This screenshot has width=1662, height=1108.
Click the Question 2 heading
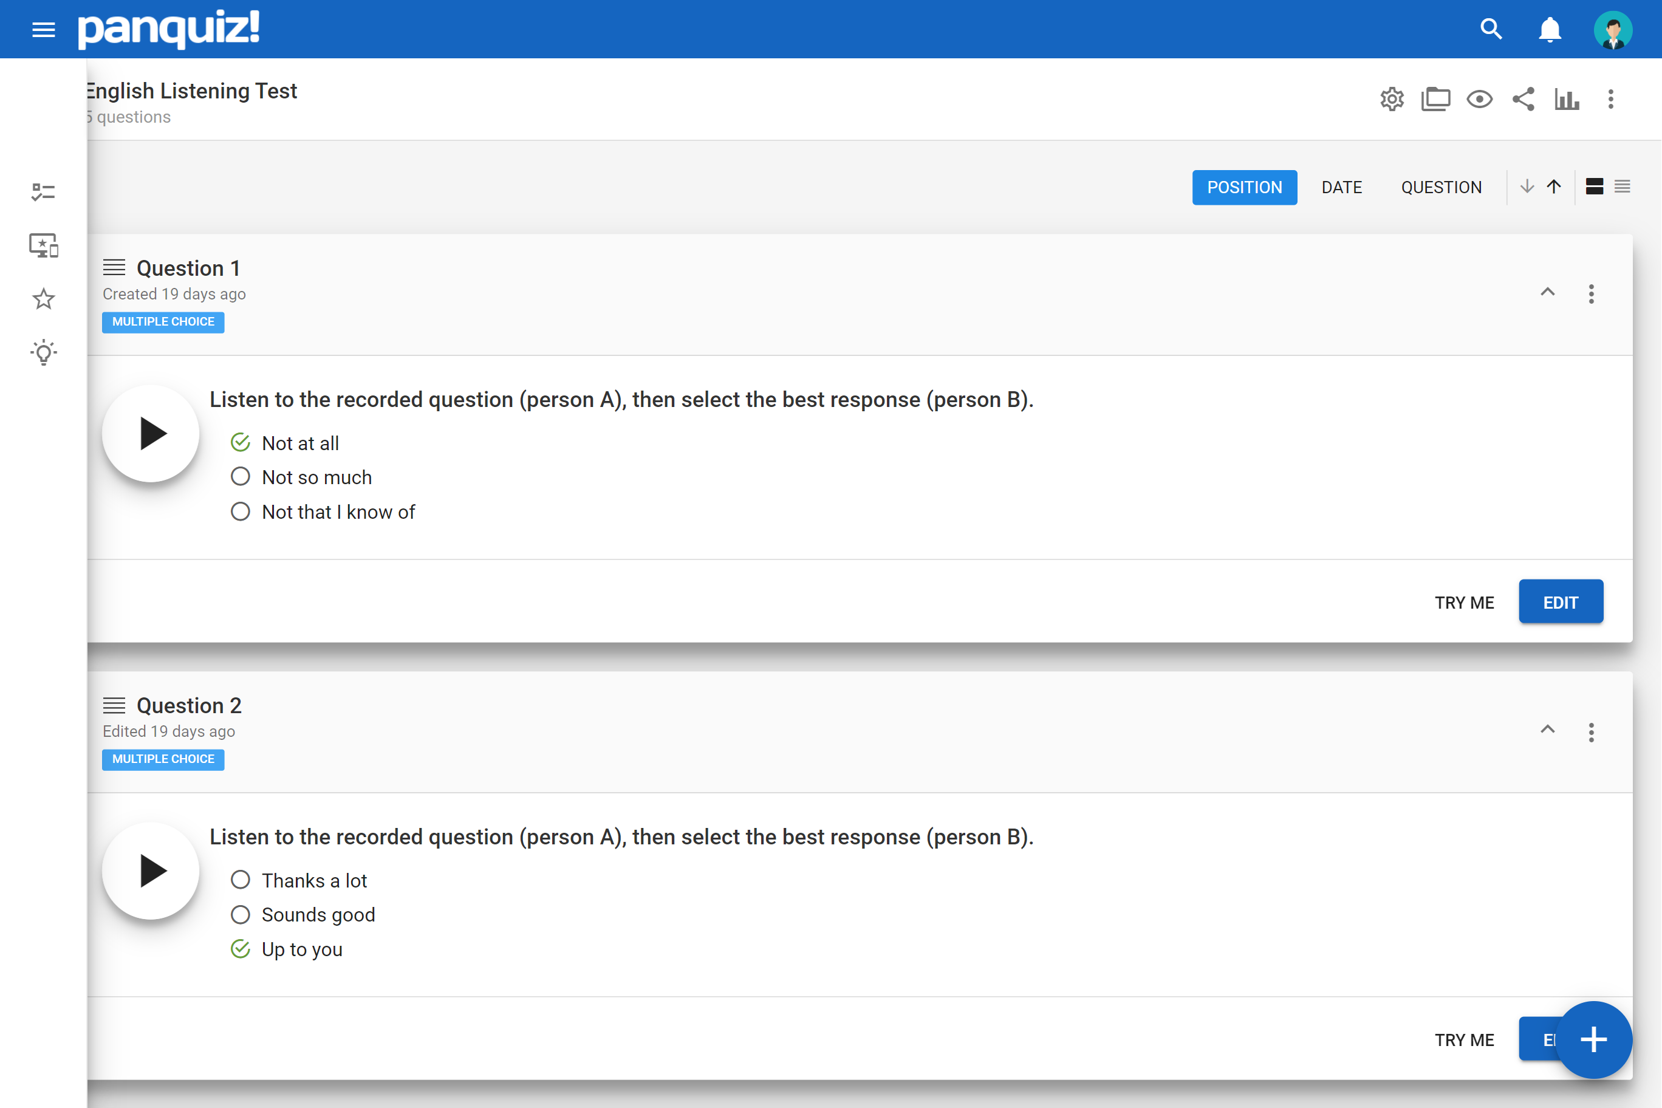click(x=189, y=706)
